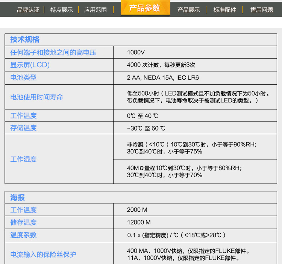The width and height of the screenshot is (282, 264).
Task: Switch to the 特点展示 tab
Action: [62, 10]
